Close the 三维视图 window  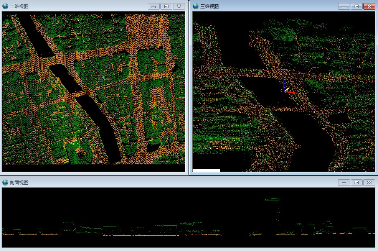point(369,7)
